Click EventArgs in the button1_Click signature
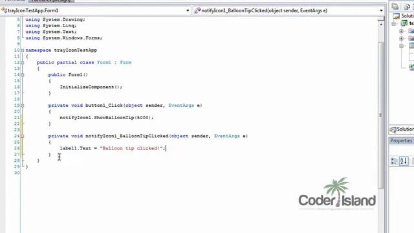The height and width of the screenshot is (233, 414). (181, 105)
